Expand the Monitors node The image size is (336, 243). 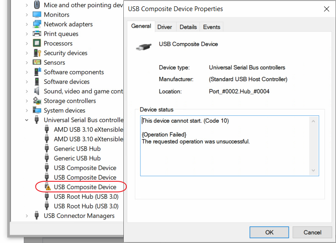pos(26,14)
